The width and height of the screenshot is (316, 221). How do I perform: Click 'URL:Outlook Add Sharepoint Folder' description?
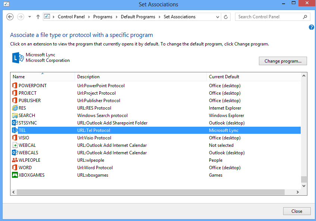[x=112, y=123]
